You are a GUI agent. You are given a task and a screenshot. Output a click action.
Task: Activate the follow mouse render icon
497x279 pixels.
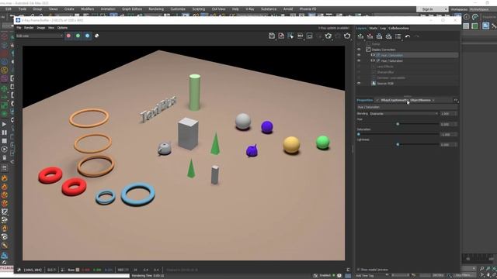[x=290, y=36]
